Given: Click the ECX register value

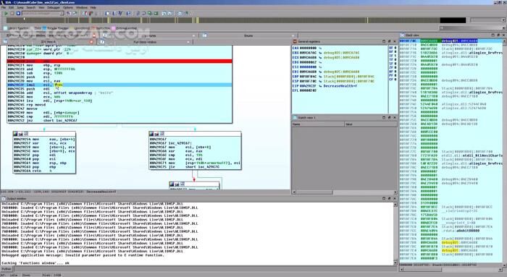Looking at the screenshot, I should tap(308, 57).
